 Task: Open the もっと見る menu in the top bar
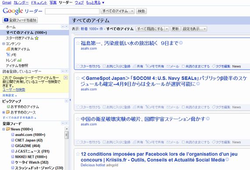coord(95,3)
